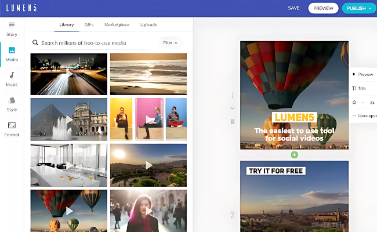377x232 pixels.
Task: Play the pink-haired woman video
Action: [x=149, y=211]
